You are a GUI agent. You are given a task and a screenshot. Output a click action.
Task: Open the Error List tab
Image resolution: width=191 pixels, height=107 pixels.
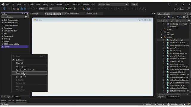pos(11,100)
